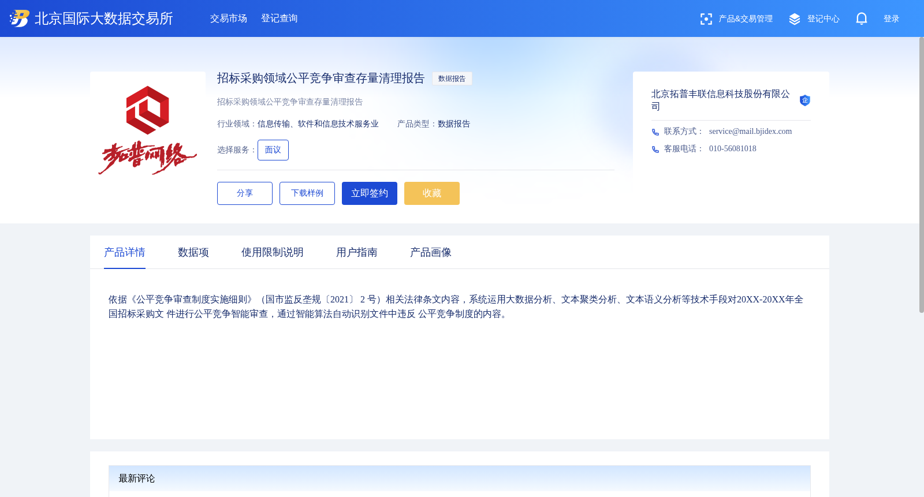Click the phone icon beside 联系方式

(655, 132)
